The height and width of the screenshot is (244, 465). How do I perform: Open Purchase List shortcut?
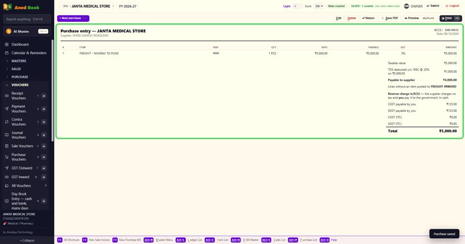pos(302,240)
